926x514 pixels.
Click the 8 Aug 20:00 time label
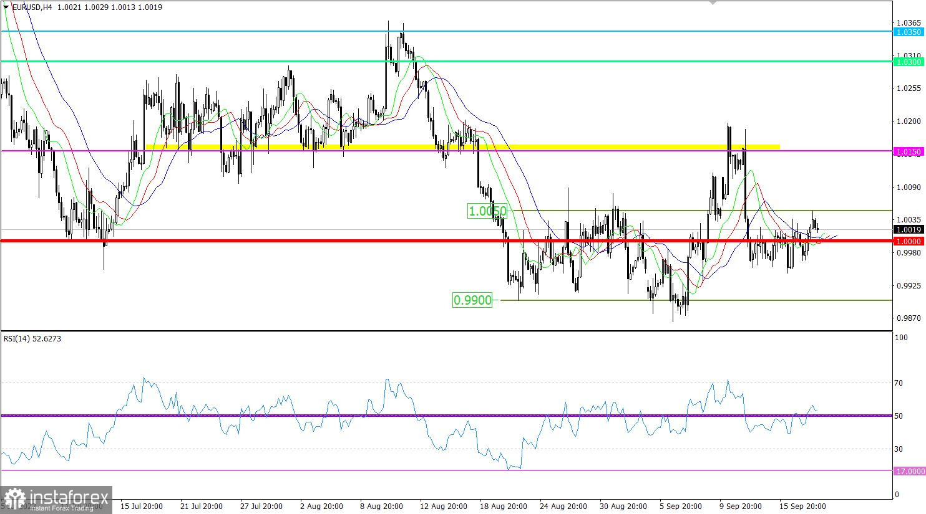coord(381,507)
